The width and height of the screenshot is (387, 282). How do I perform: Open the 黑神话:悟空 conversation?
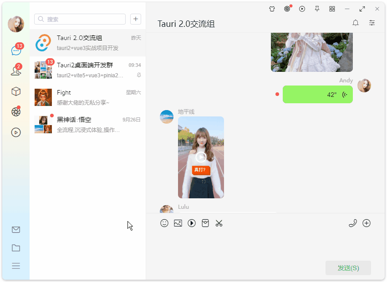87,125
